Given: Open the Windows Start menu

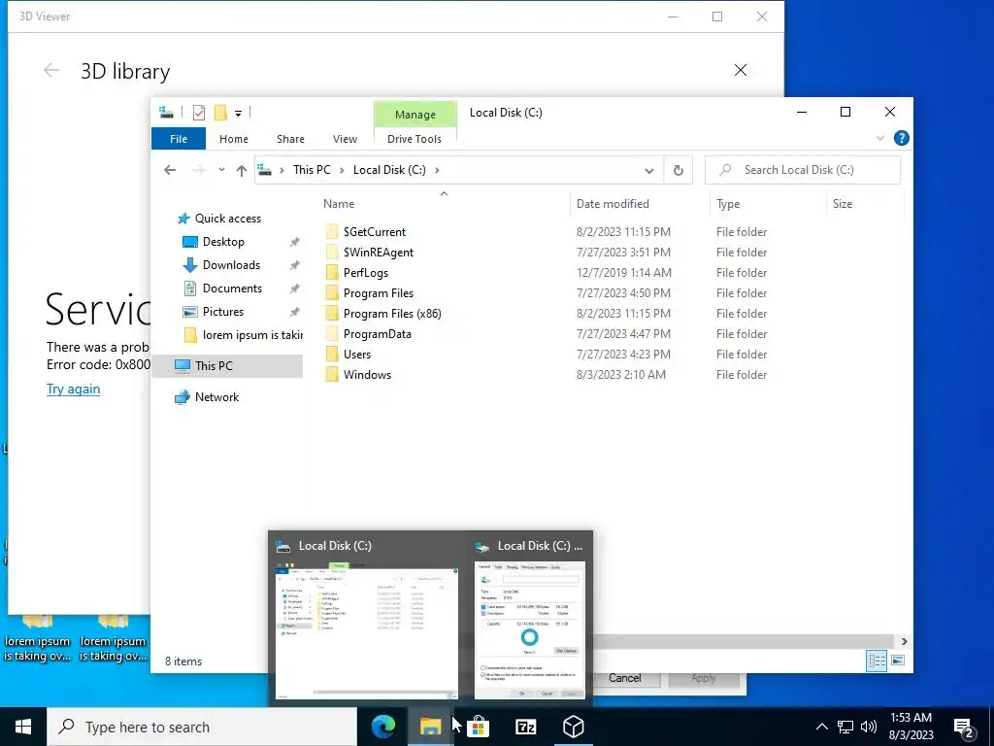Looking at the screenshot, I should 23,727.
